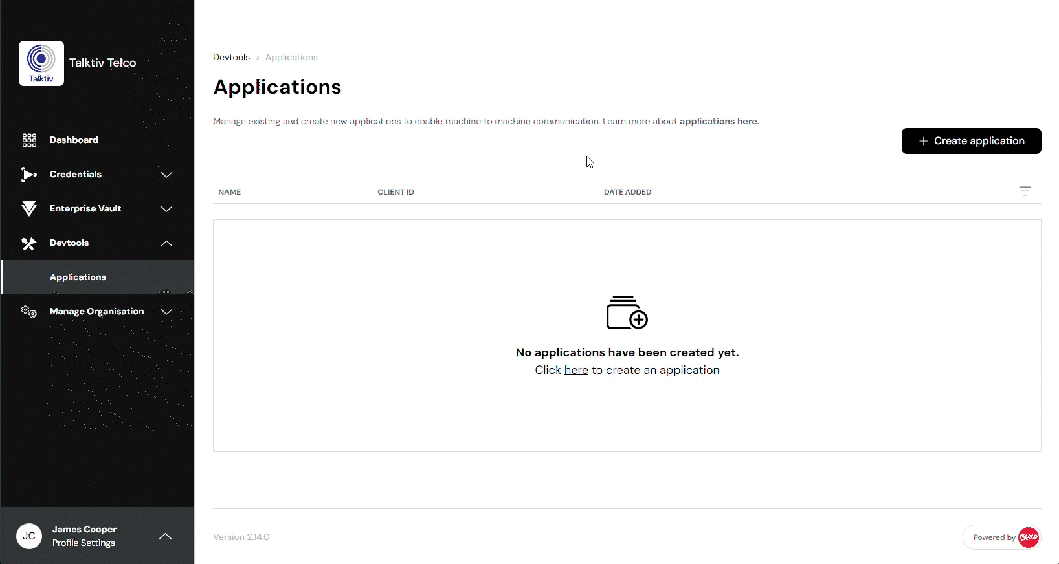Click Applications in the breadcrumb

pos(291,57)
